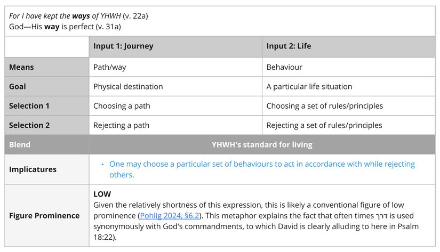Click the 'Selection 2' row label
440x252 pixels.
(29, 125)
